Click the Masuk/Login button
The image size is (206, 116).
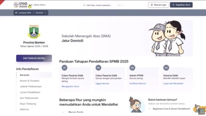coord(159,5)
